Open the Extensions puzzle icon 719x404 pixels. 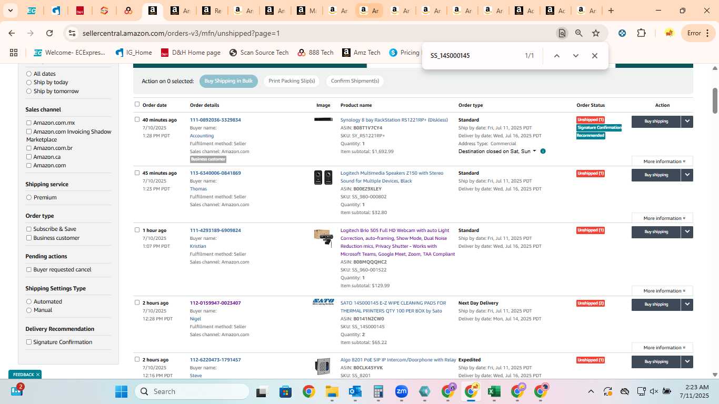coord(641,33)
